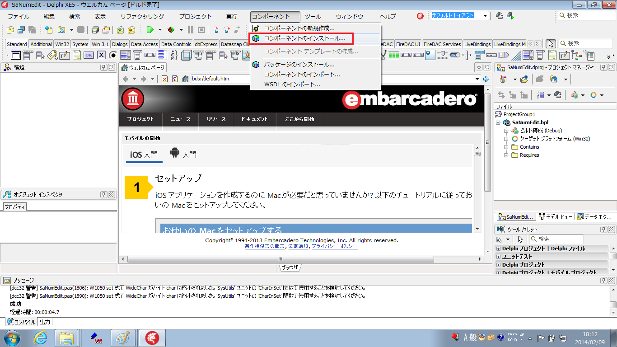Image resolution: width=617 pixels, height=347 pixels.
Task: Select the TRadioButton component icon
Action: (x=113, y=55)
